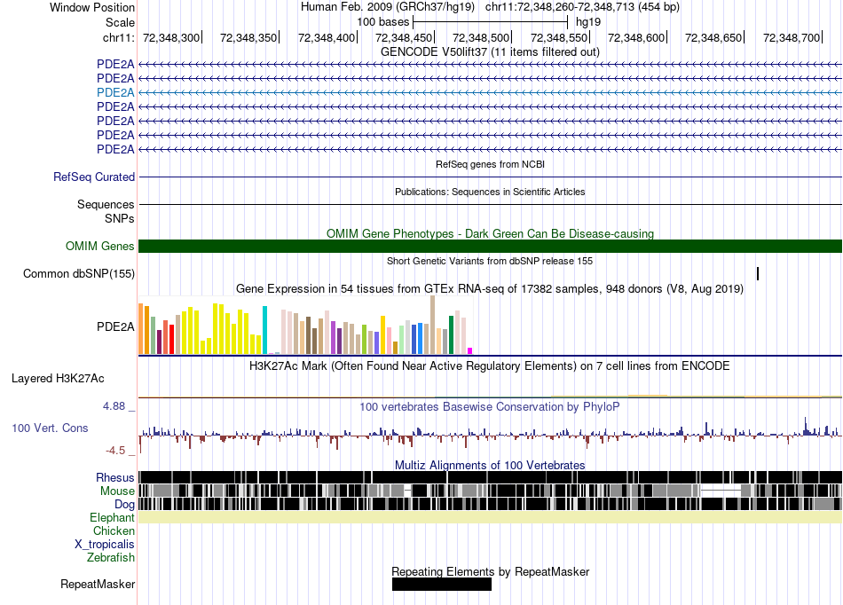Click the OMIM Genes track label

(99, 246)
